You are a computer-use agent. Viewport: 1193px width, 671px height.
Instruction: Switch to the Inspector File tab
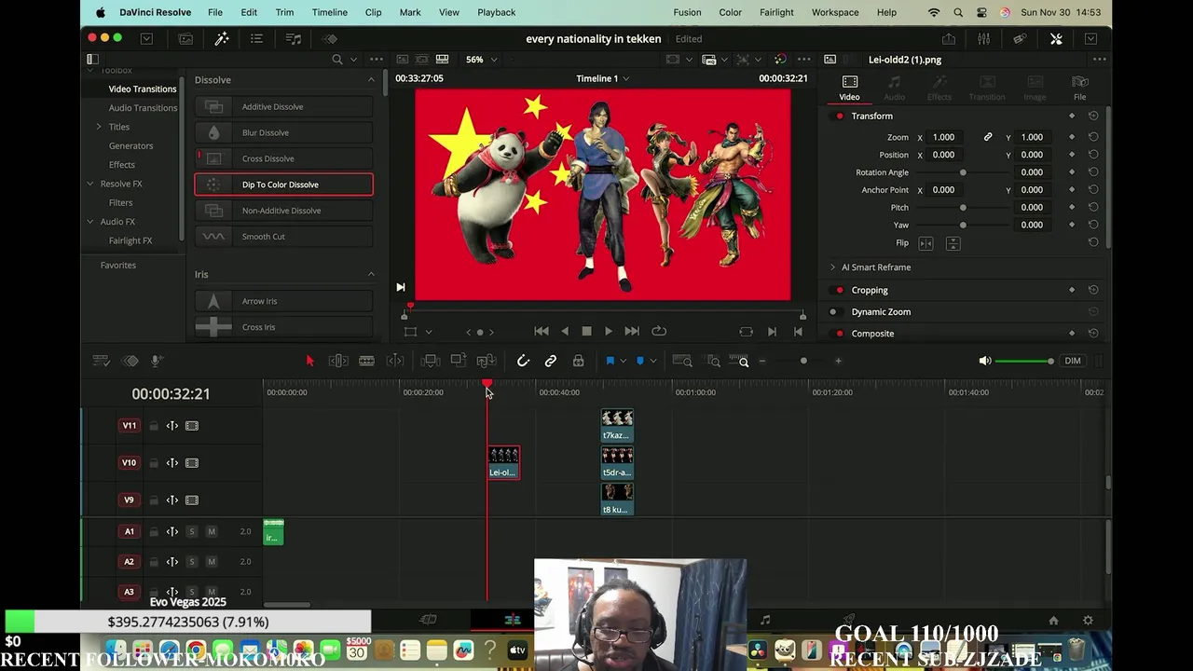click(1079, 89)
